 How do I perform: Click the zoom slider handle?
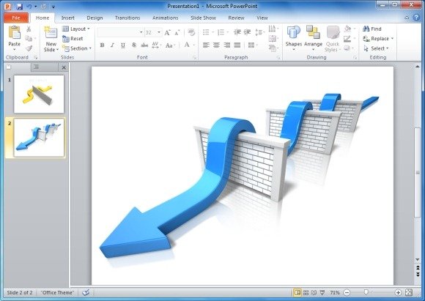[366, 292]
